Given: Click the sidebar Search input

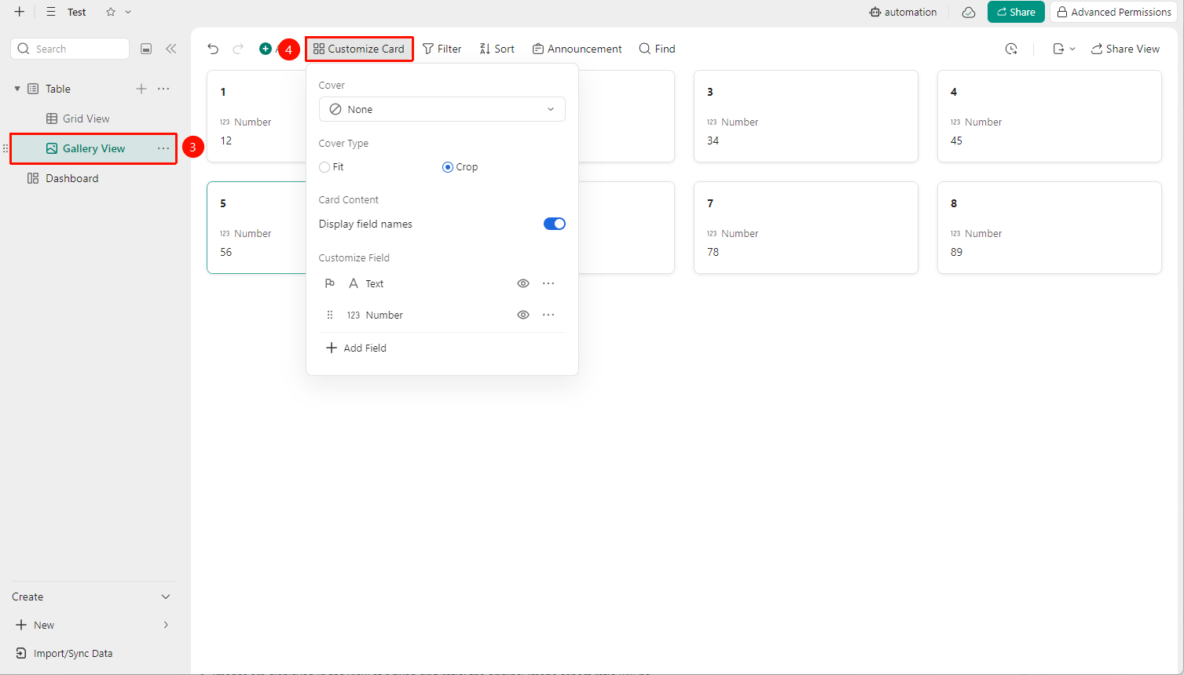Looking at the screenshot, I should click(x=70, y=49).
